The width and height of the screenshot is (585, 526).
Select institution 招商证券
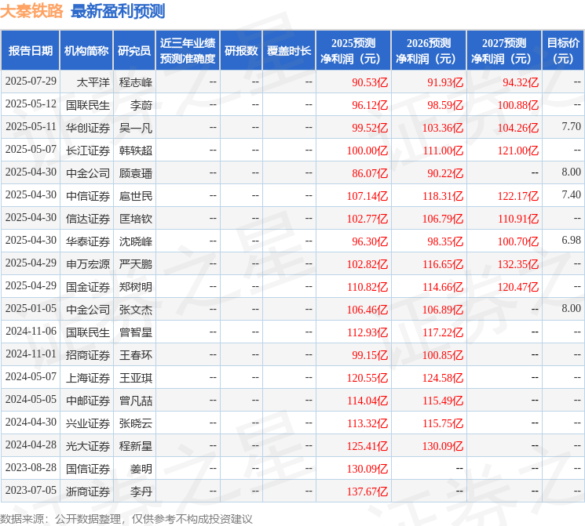click(x=88, y=355)
